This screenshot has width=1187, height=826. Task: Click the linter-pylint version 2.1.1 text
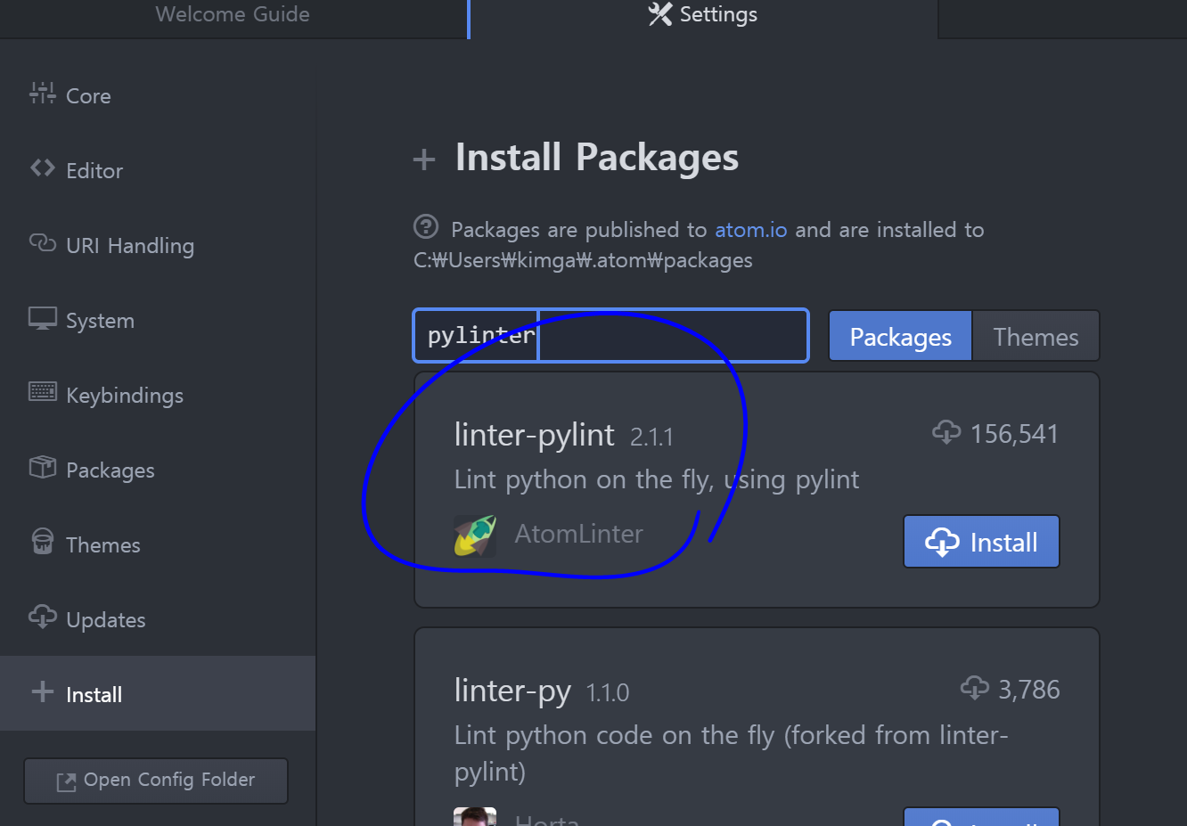[x=651, y=437]
